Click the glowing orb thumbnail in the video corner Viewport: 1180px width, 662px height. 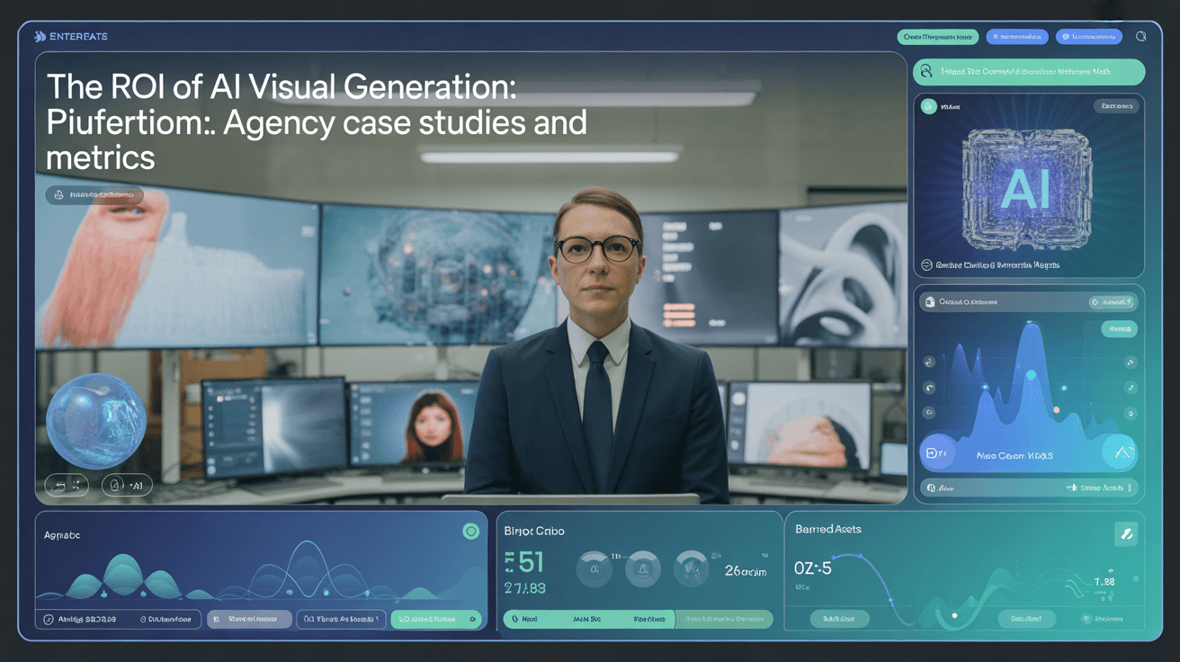click(95, 420)
